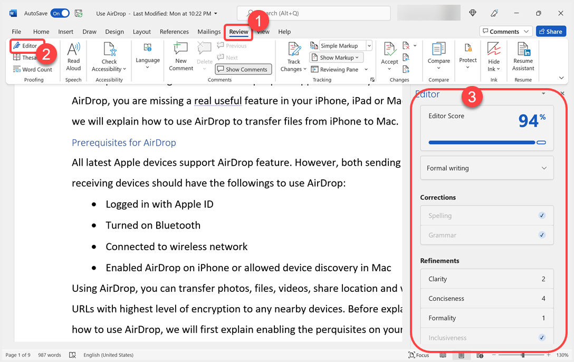Expand the Formal writing dropdown

tap(486, 168)
